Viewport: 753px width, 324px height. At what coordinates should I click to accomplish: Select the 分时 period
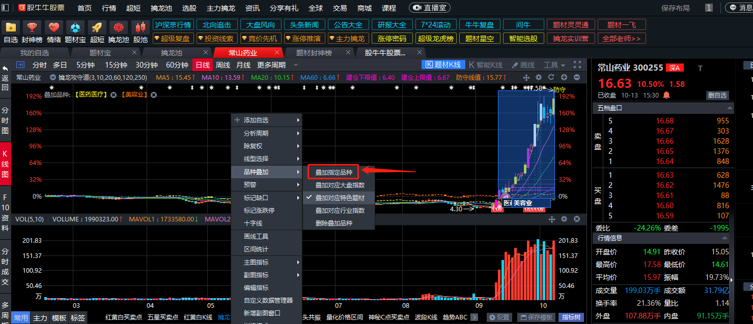(40, 64)
